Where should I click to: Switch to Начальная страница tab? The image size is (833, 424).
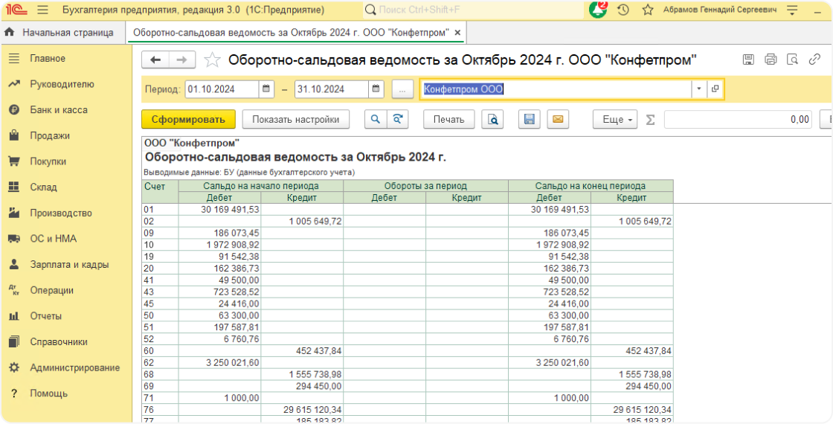pyautogui.click(x=62, y=33)
